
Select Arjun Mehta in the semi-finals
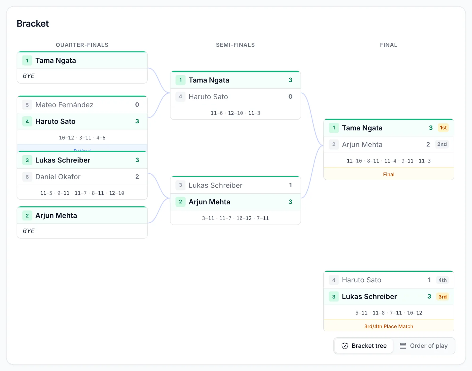pos(235,202)
